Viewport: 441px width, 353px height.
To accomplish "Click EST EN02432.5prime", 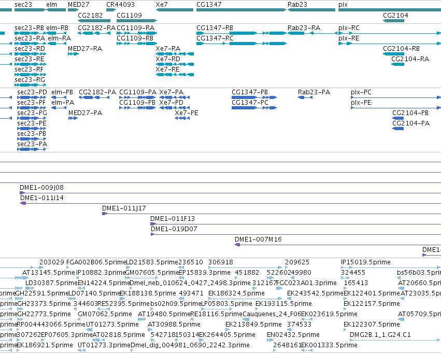I will (x=293, y=335).
